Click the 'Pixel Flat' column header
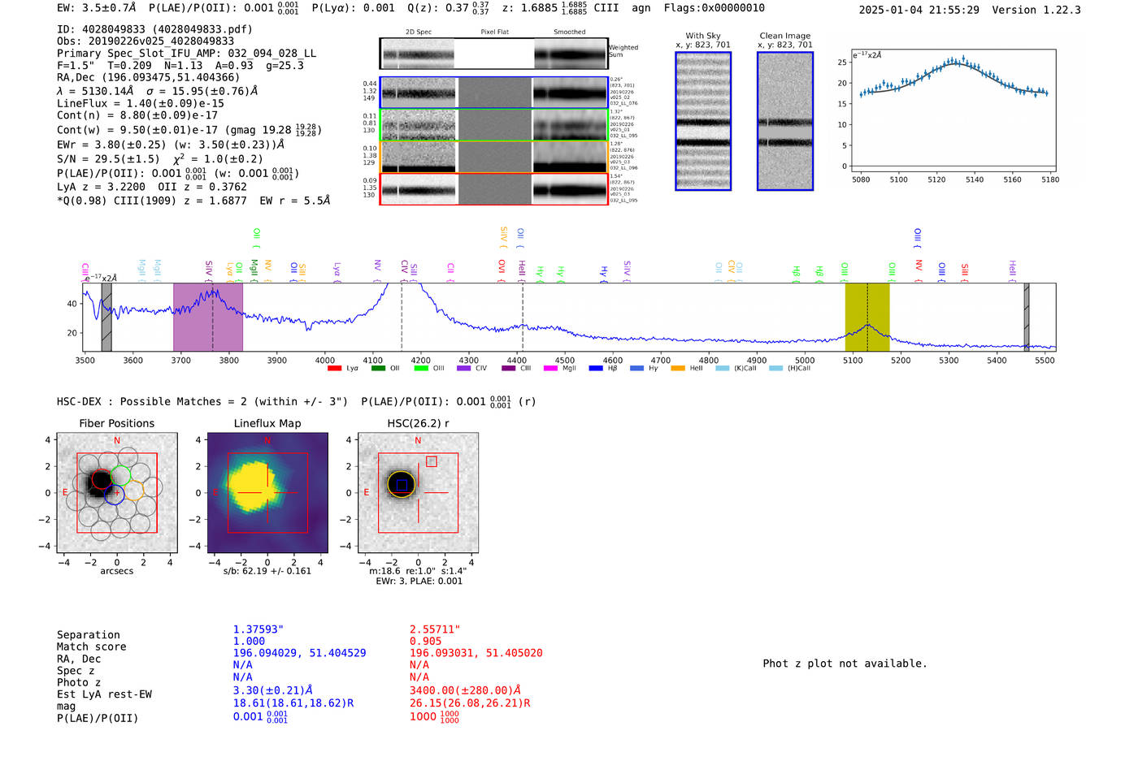This screenshot has height=774, width=1138. [x=494, y=32]
